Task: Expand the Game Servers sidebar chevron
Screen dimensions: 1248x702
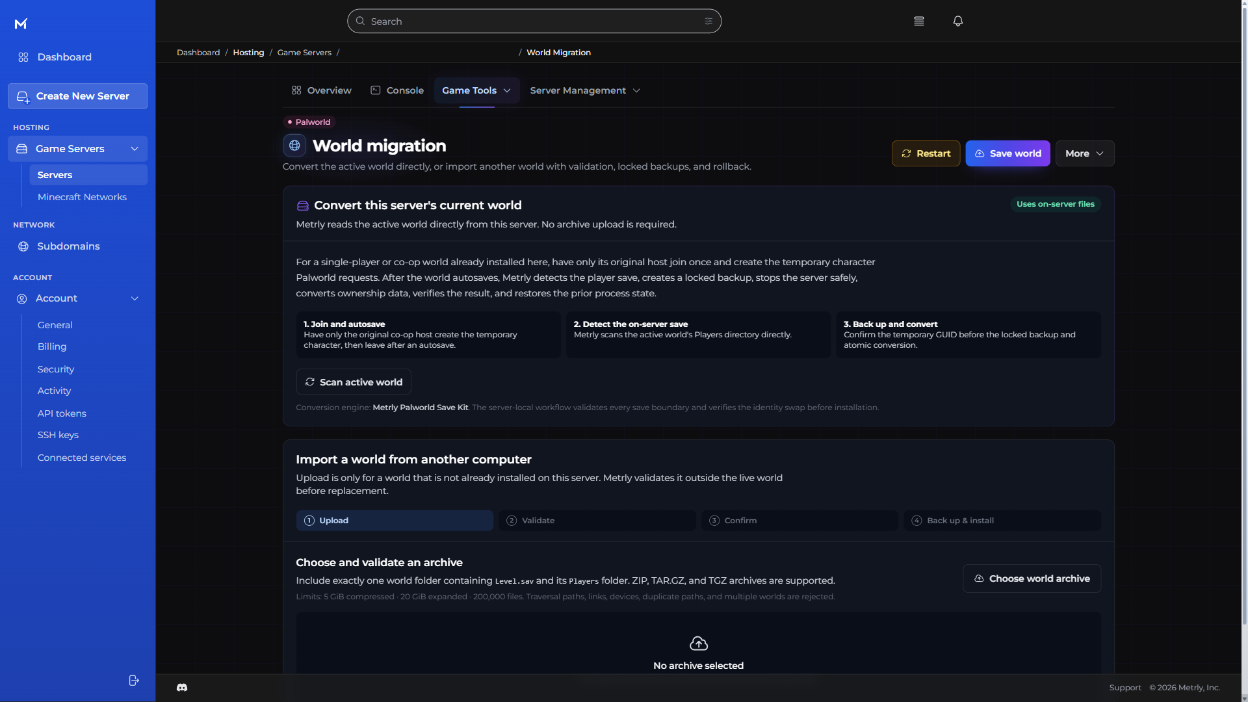Action: (x=135, y=149)
